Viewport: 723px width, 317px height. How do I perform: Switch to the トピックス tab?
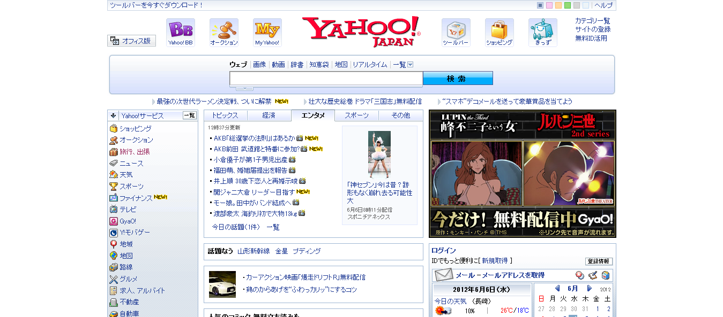[225, 115]
